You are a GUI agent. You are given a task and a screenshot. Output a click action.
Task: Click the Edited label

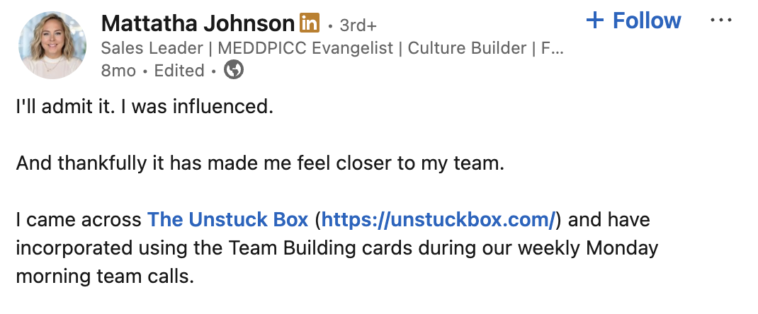[179, 71]
